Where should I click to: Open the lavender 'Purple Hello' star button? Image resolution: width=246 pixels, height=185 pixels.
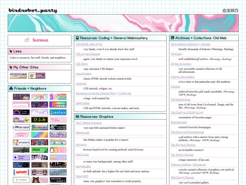21,157
